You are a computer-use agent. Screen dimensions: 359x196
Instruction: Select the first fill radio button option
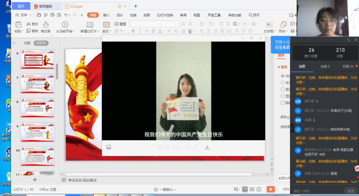tap(282, 76)
